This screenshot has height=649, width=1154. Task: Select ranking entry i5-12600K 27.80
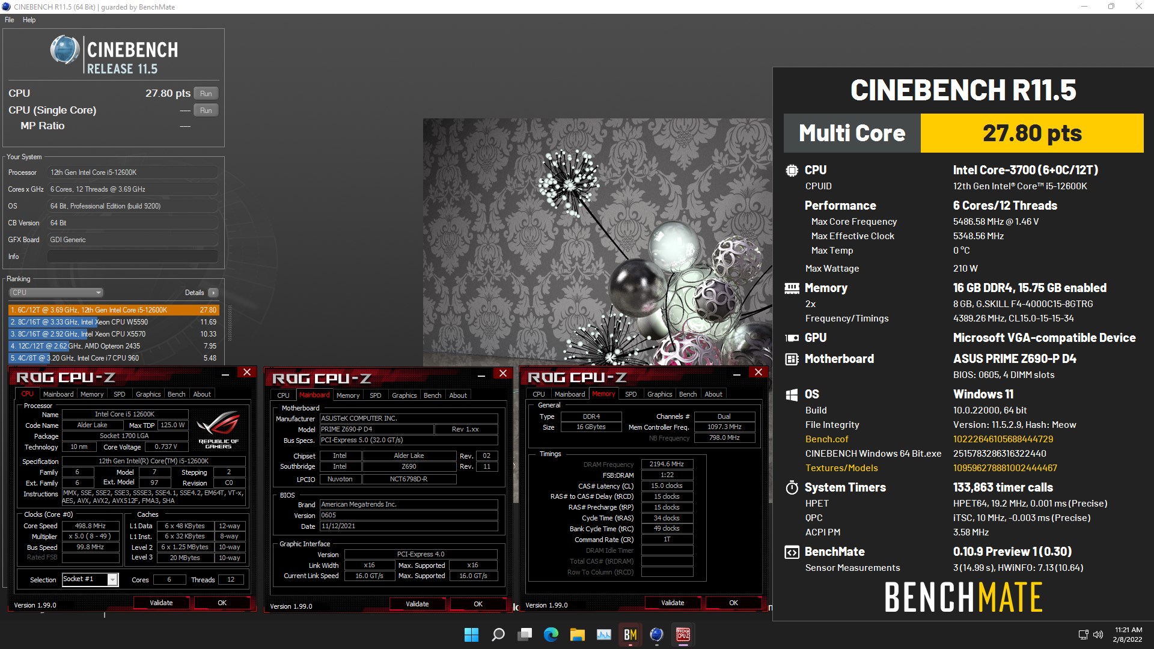point(114,310)
